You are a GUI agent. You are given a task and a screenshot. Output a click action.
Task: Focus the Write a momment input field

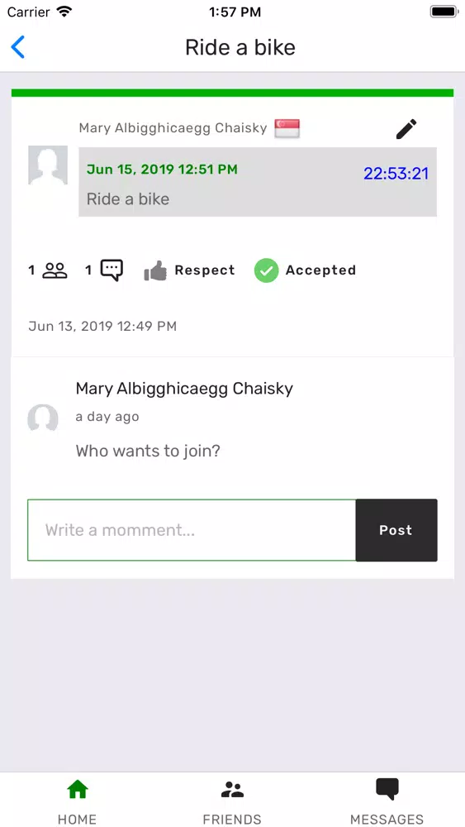click(x=192, y=530)
